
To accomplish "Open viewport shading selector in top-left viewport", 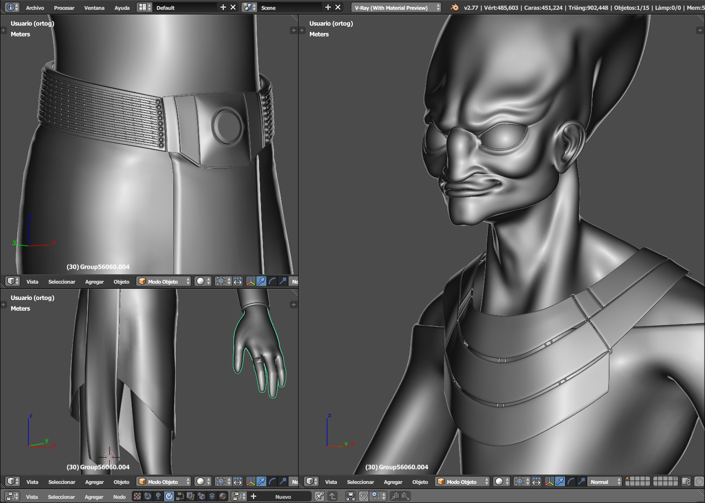I will click(203, 281).
